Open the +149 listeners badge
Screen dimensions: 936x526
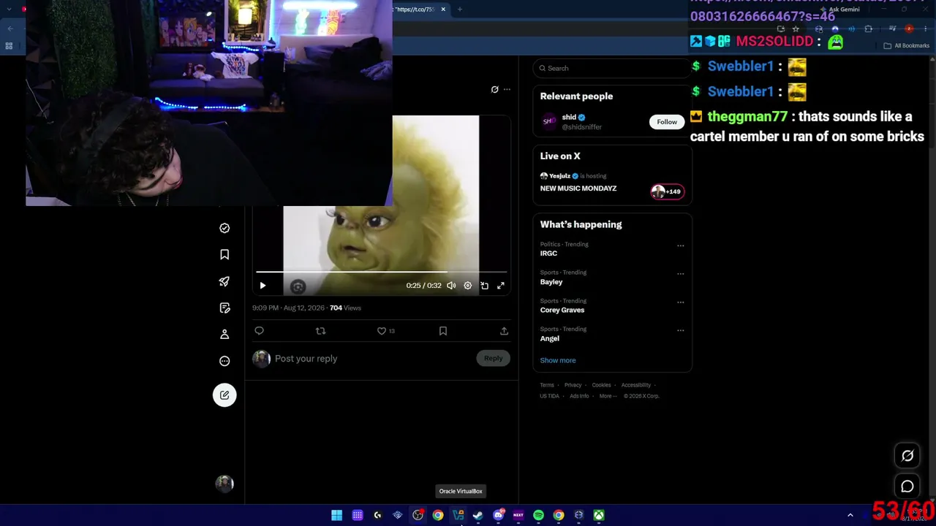(x=667, y=191)
